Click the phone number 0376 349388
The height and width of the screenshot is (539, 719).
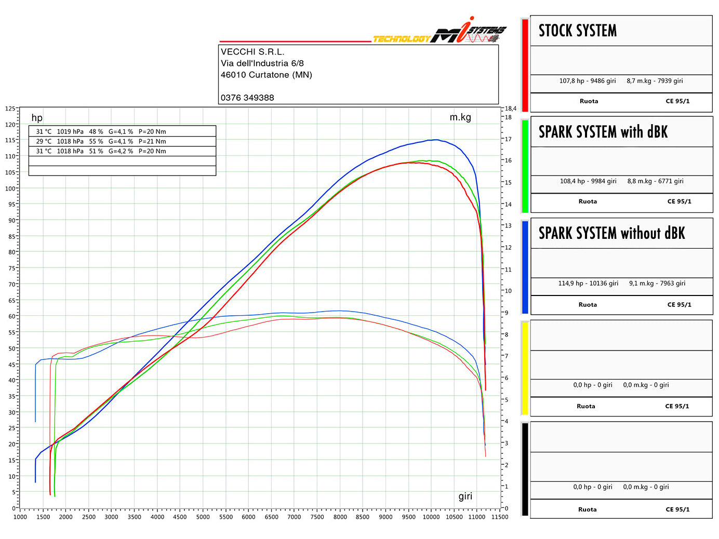tap(247, 98)
